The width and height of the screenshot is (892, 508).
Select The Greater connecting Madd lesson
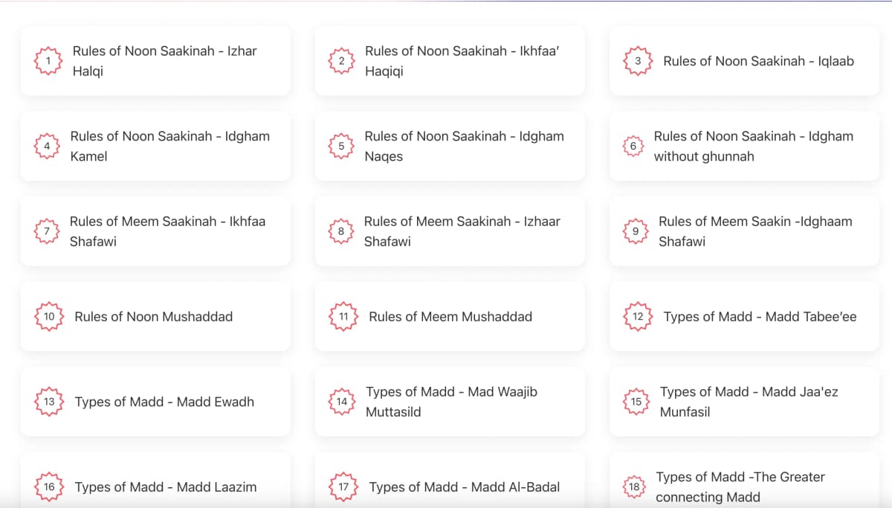click(740, 487)
